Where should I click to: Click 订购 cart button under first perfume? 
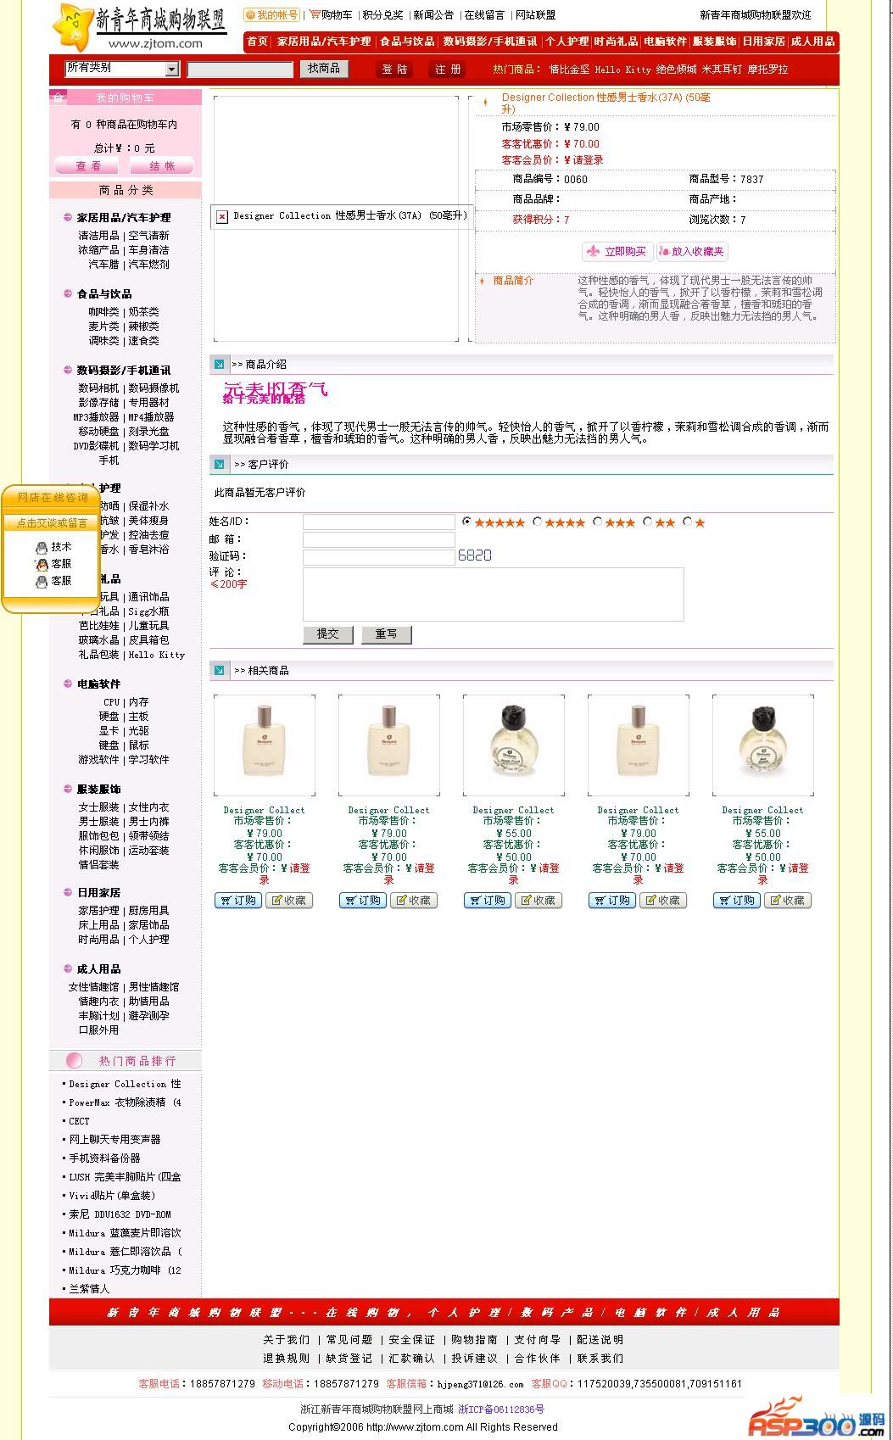click(x=238, y=901)
